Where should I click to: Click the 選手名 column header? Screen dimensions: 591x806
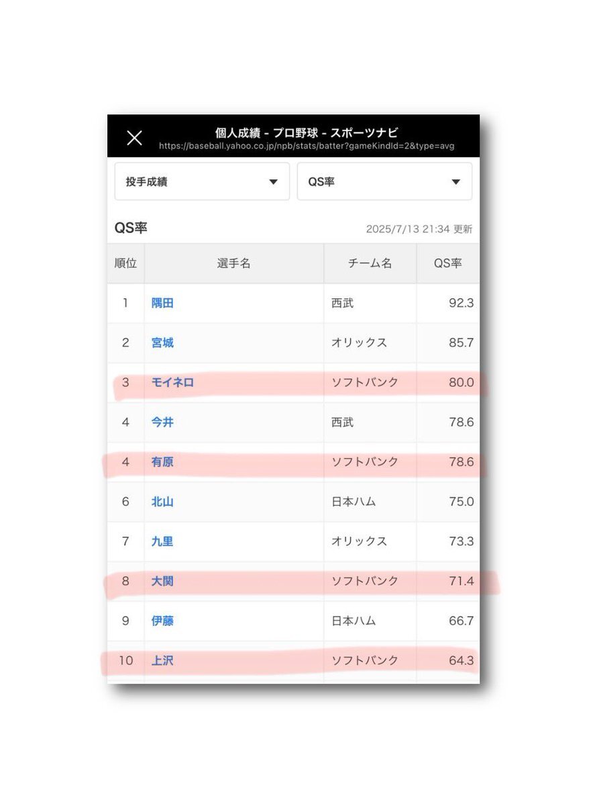click(x=234, y=263)
